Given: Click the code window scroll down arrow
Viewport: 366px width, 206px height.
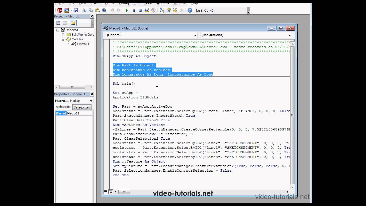Looking at the screenshot, I should coord(292,187).
